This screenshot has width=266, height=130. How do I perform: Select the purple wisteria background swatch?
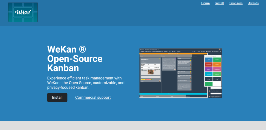pyautogui.click(x=209, y=69)
